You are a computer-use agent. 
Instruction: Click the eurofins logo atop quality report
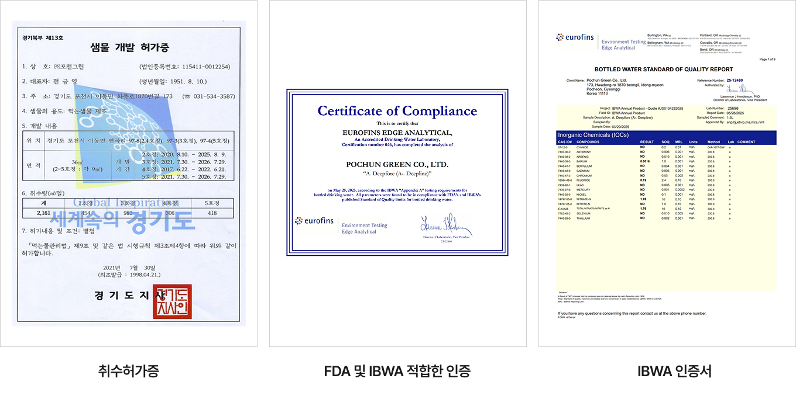(575, 38)
